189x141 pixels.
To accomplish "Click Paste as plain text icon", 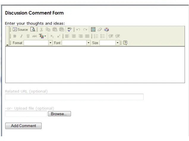I will [x=62, y=29].
